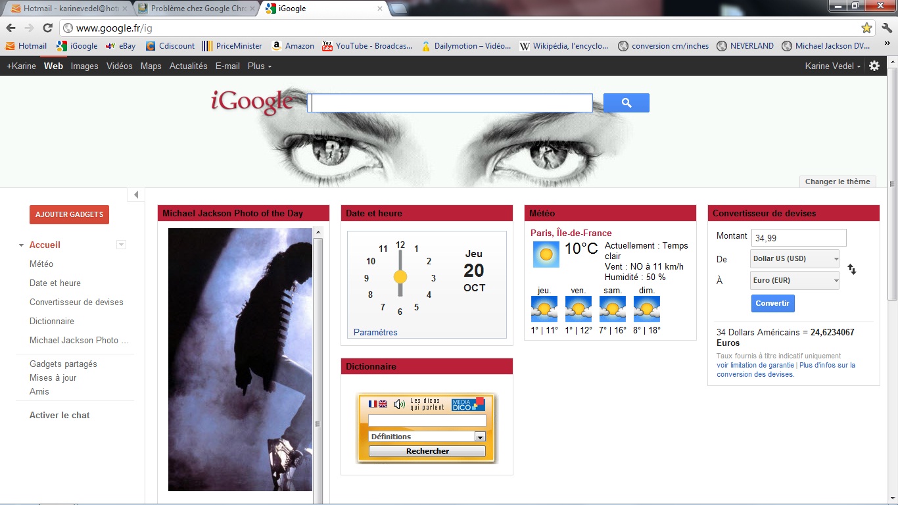898x505 pixels.
Task: Open Maps in the Google bar
Action: pos(151,66)
